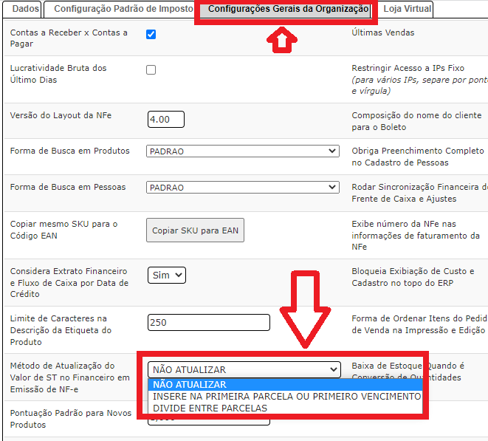Choose the highlighted NÃO ATUALIZAR option
This screenshot has height=441, width=488.
click(x=286, y=385)
